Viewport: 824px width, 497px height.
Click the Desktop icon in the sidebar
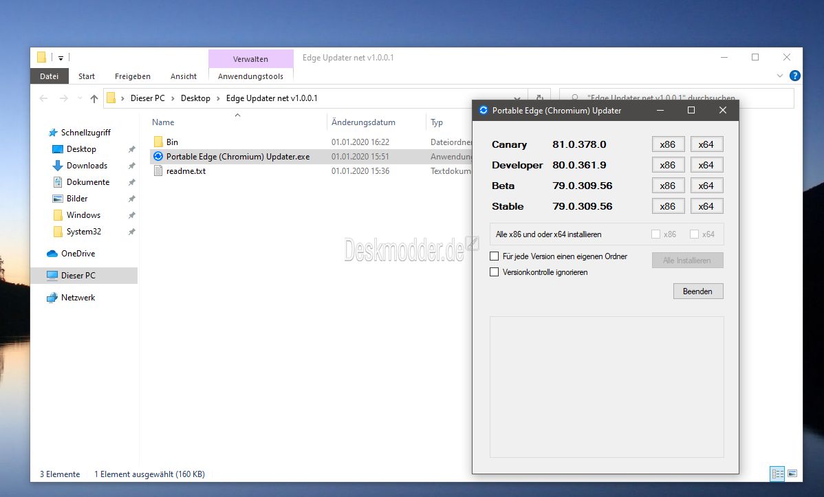pos(57,149)
